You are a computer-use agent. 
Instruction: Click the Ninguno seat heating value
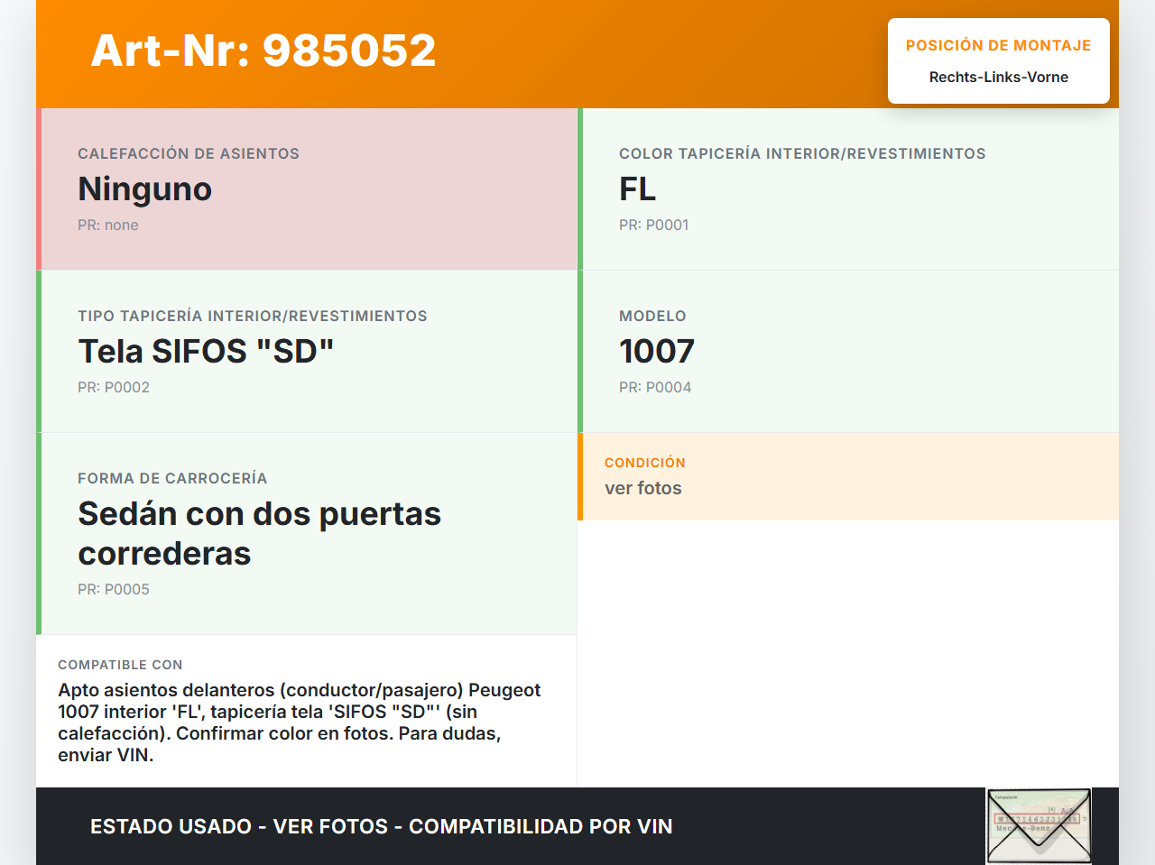pos(145,189)
